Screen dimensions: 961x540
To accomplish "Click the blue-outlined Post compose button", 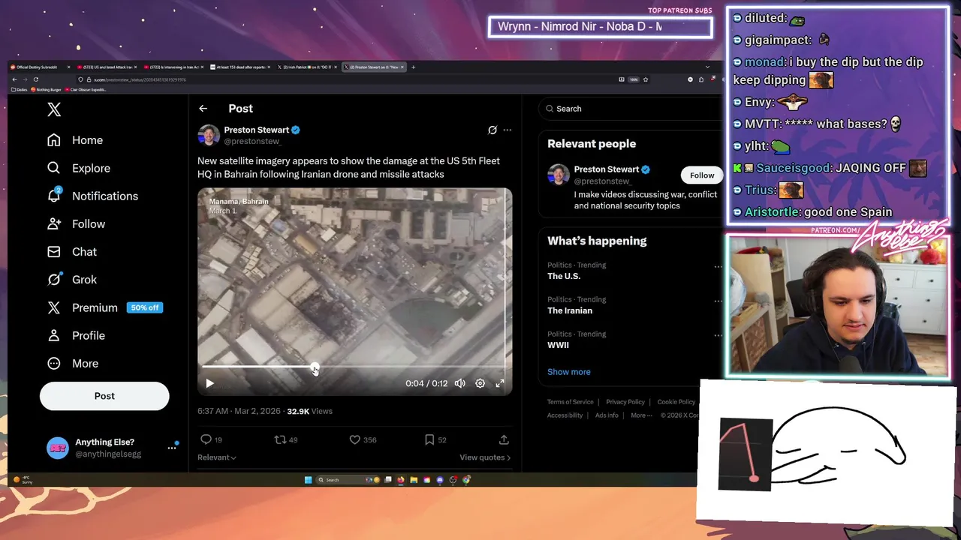I will (x=104, y=396).
